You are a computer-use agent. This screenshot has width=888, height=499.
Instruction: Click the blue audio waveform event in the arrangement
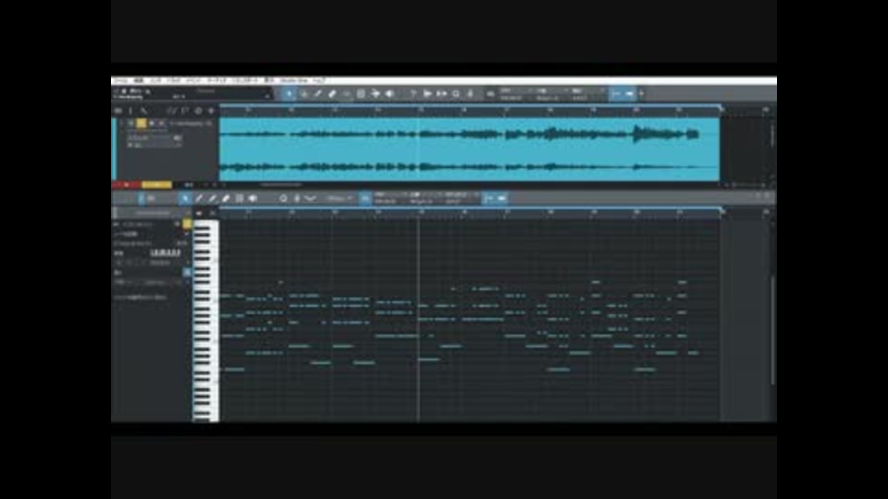(470, 150)
